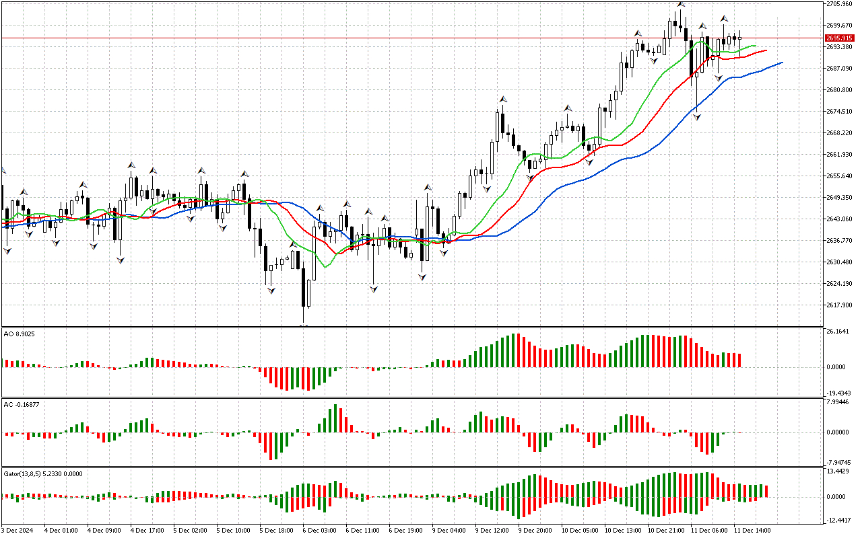Select the 10 Dec 05:00 time label

[x=581, y=531]
